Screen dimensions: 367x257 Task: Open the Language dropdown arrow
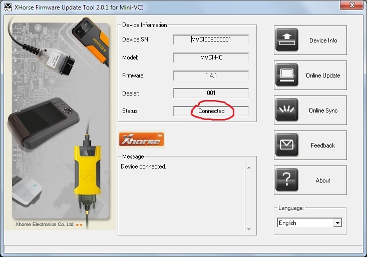337,223
